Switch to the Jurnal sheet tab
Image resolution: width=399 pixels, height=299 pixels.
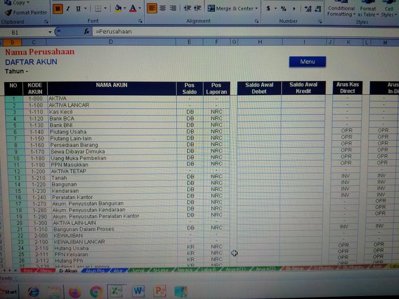138,271
